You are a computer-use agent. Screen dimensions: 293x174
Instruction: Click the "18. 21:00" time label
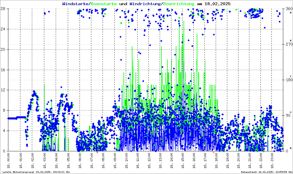pos(250,161)
